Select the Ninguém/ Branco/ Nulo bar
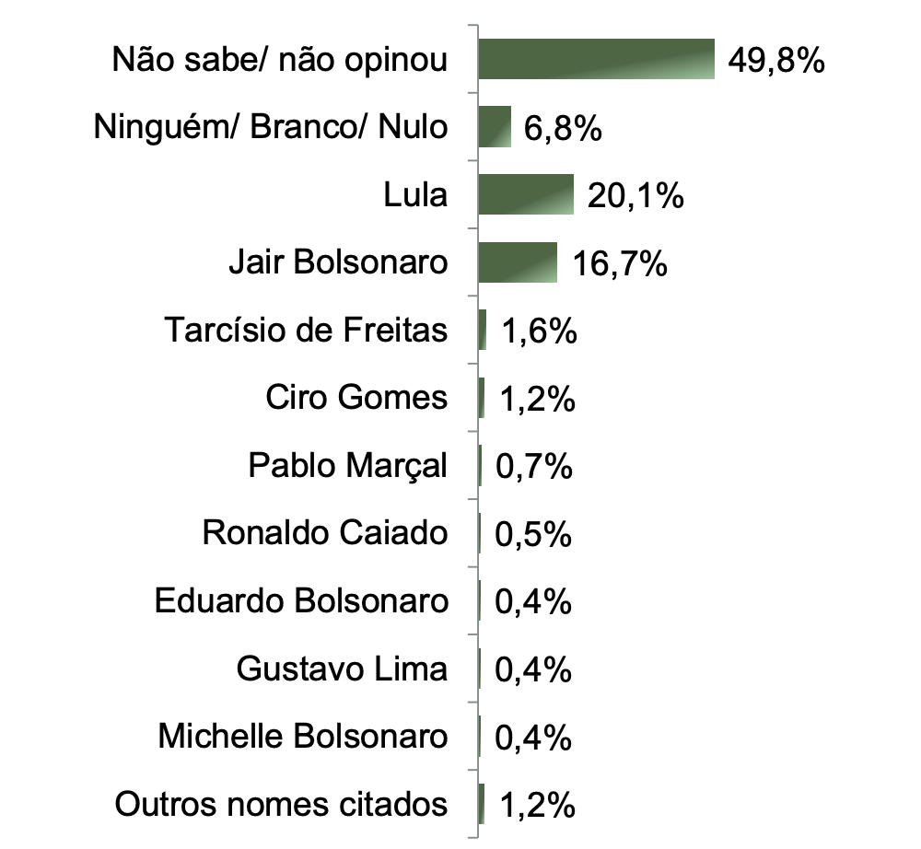921x849 pixels. (495, 127)
